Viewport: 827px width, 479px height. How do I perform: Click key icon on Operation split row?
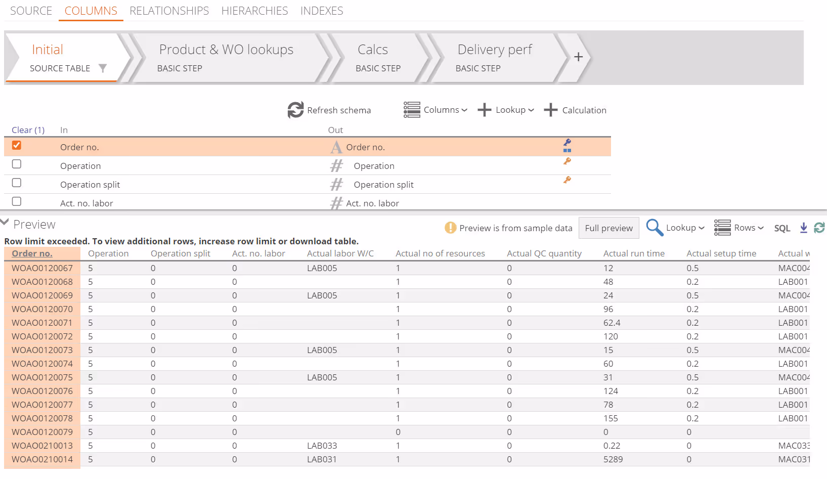tap(567, 180)
